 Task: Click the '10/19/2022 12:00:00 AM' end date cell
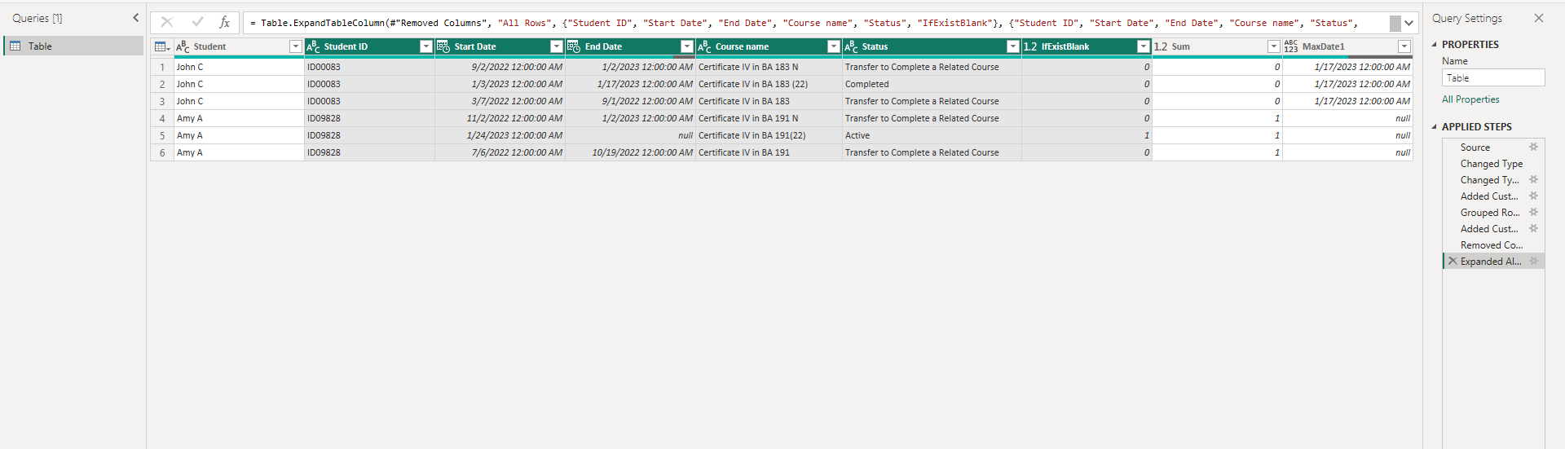pos(630,152)
